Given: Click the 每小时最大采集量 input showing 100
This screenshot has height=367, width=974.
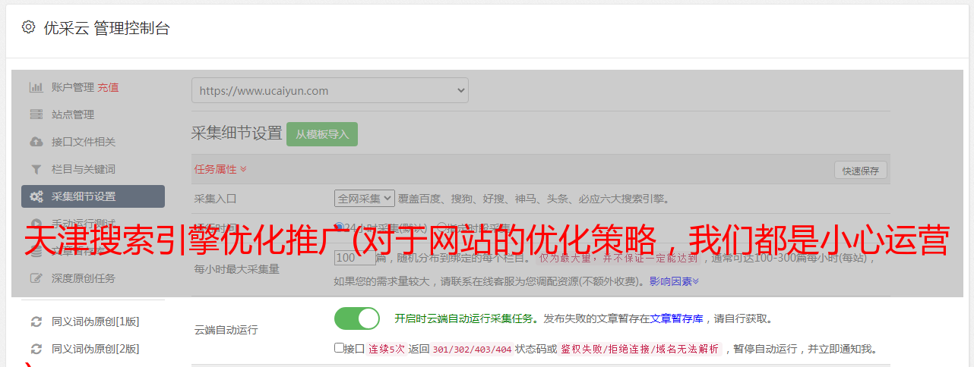Looking at the screenshot, I should (354, 258).
